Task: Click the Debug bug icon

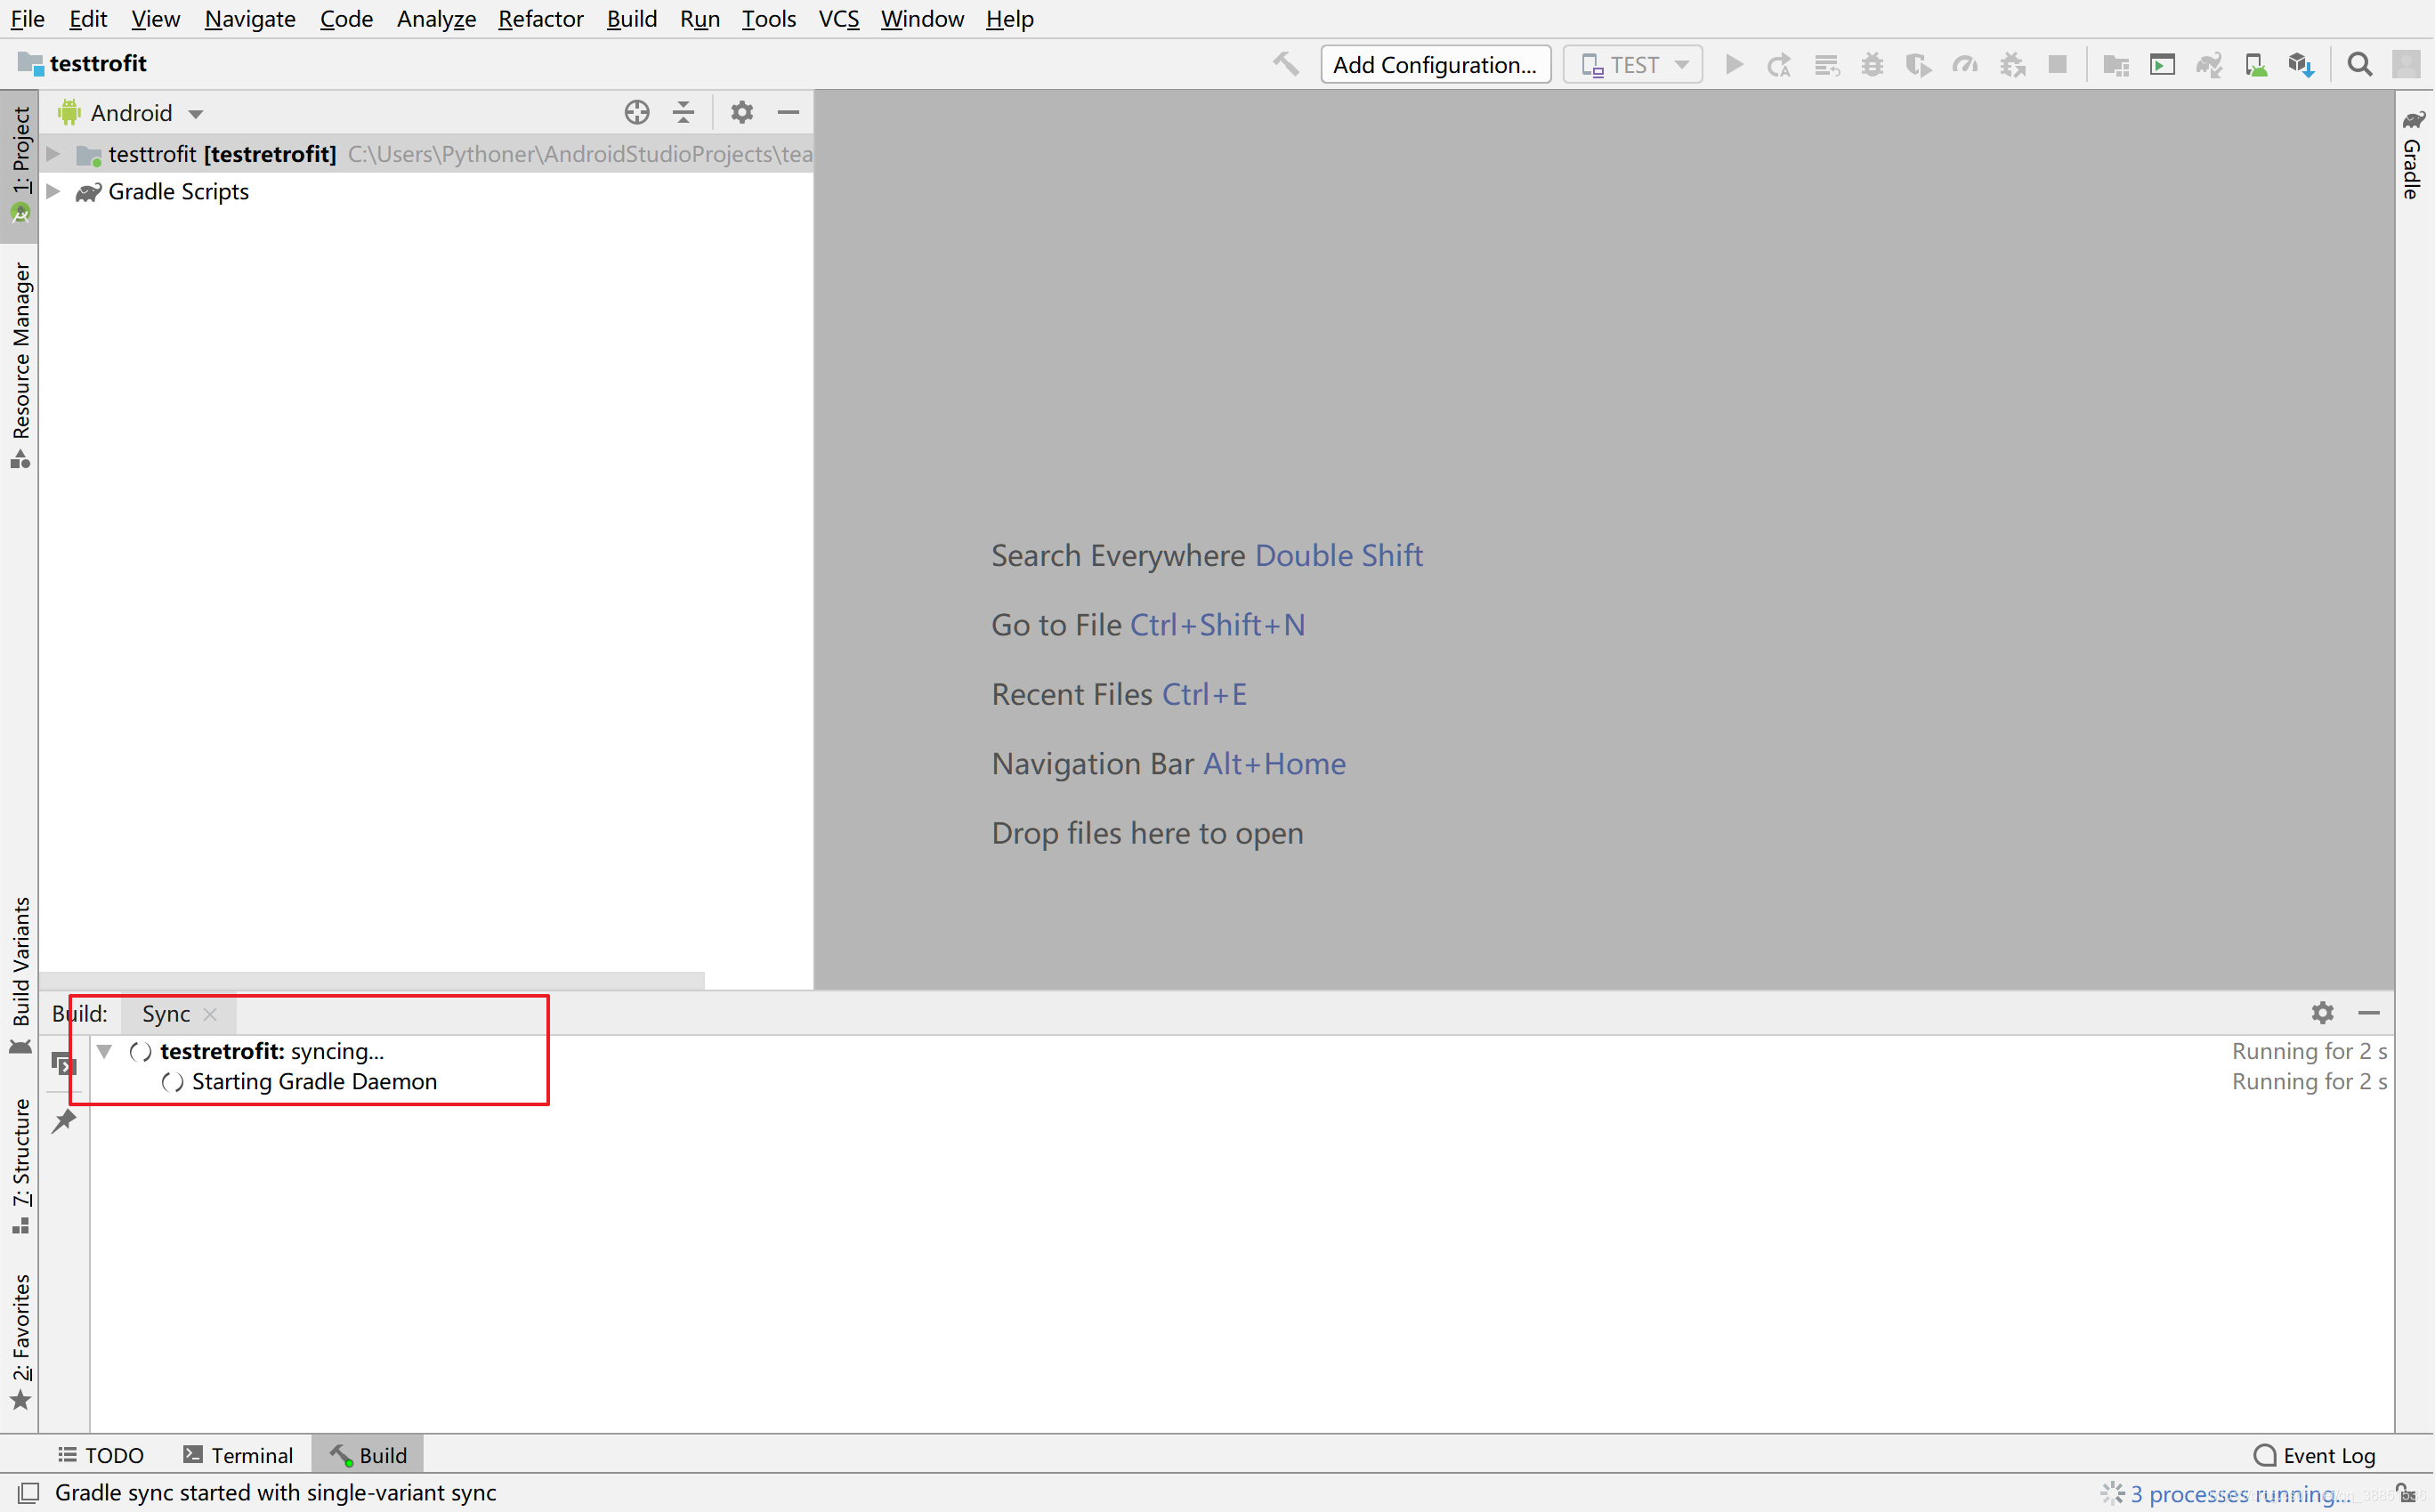Action: [1872, 65]
